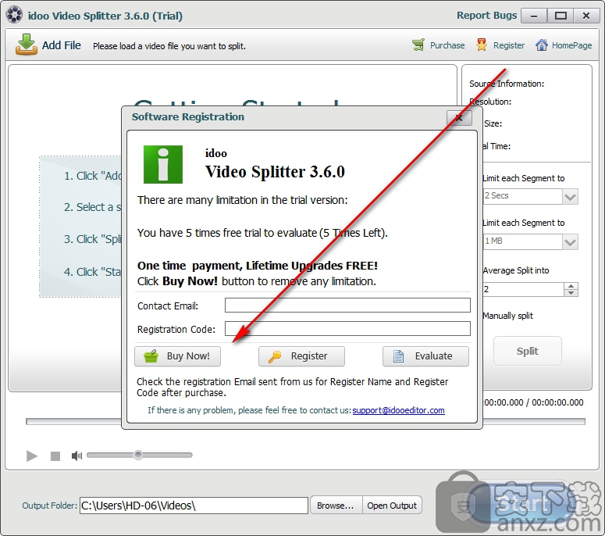Select first "Limit each Segment to" label
The height and width of the screenshot is (536, 605).
[524, 178]
